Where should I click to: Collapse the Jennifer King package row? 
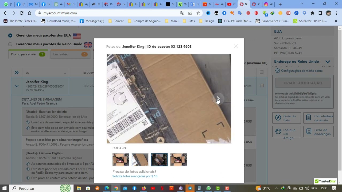point(17,86)
